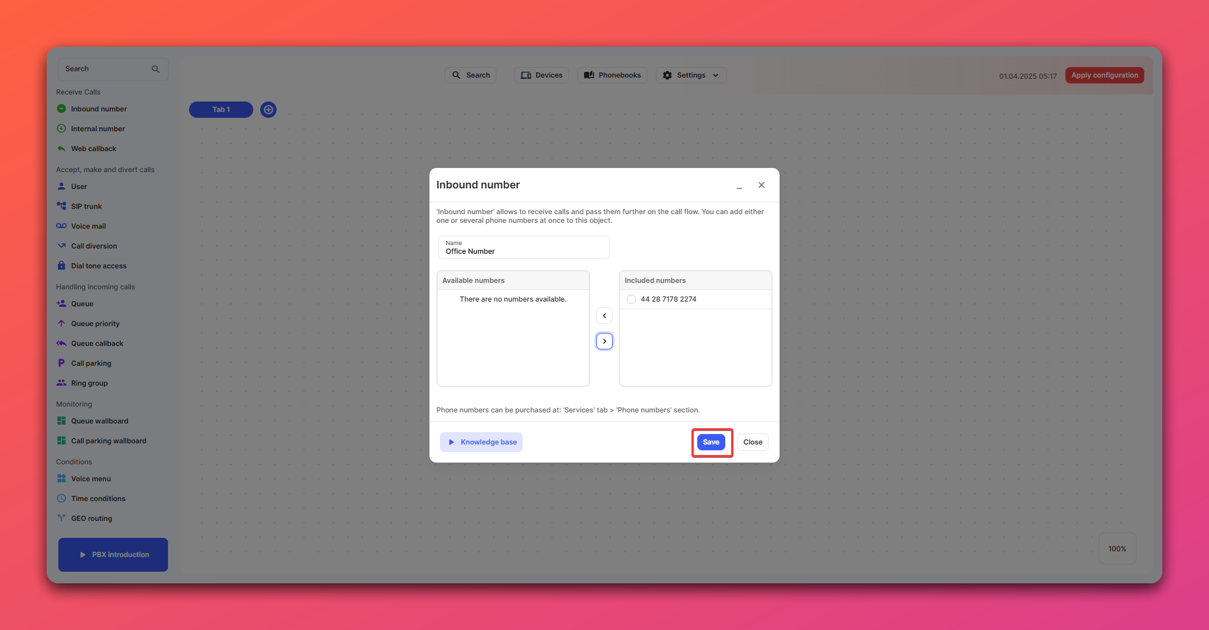Click the Dial tone access lock icon
This screenshot has width=1209, height=630.
pyautogui.click(x=61, y=265)
